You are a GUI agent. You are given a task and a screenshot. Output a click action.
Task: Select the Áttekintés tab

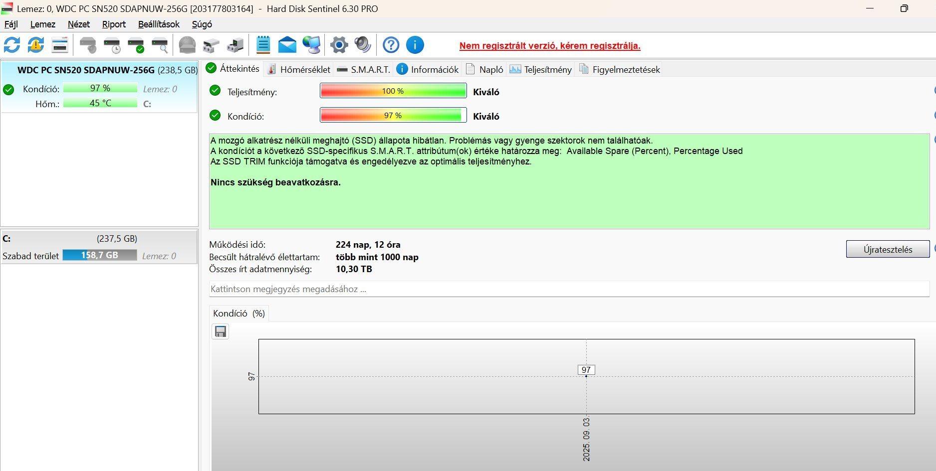coord(233,69)
